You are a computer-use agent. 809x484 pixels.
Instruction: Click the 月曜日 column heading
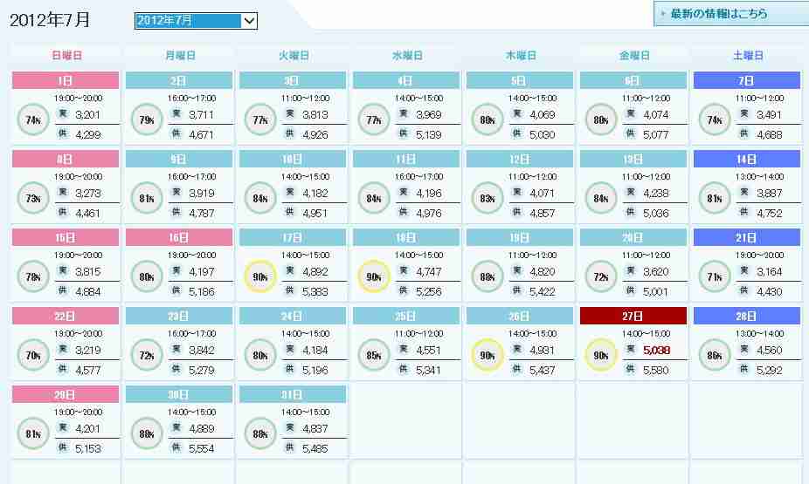click(180, 55)
